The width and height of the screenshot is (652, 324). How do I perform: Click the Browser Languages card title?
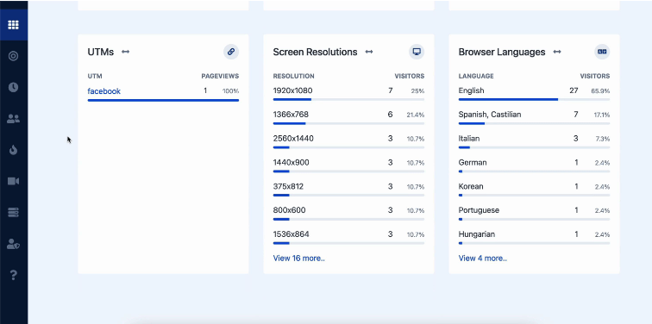pos(502,52)
